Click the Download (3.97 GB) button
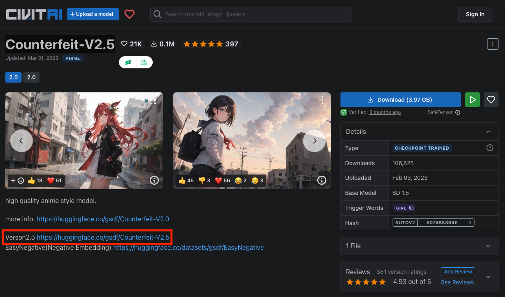Image resolution: width=505 pixels, height=297 pixels. (x=400, y=100)
